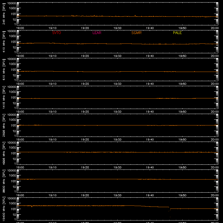The image size is (223, 223).
Task: Click the 15400 MHz signal drop near 19:46
Action: [170, 212]
